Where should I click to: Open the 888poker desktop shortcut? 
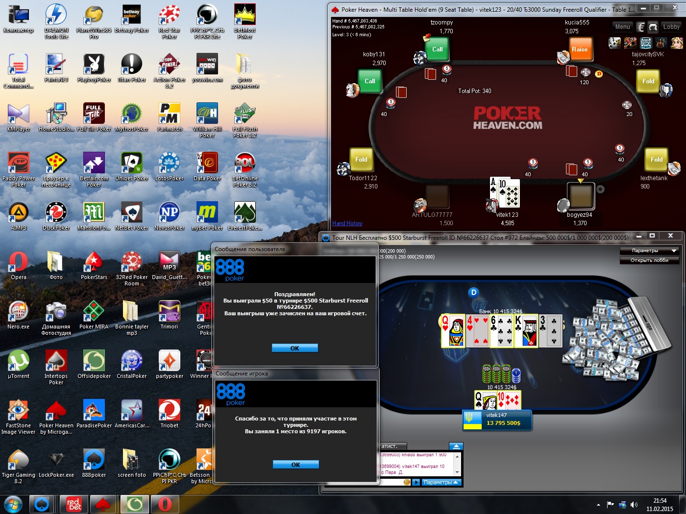pos(94,464)
